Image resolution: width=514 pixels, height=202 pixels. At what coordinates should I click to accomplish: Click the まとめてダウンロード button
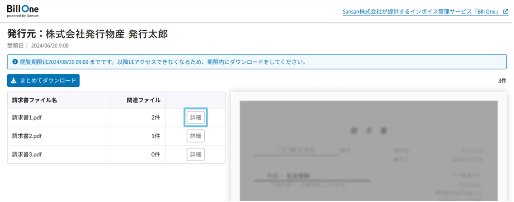(43, 81)
